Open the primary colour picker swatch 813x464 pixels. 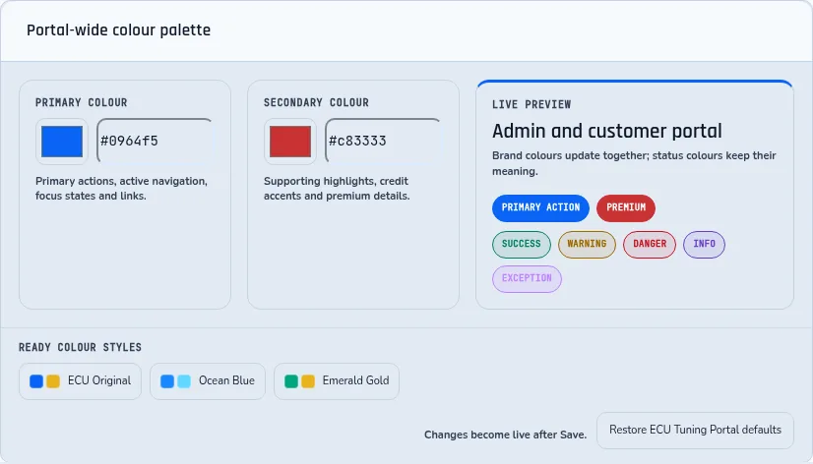pyautogui.click(x=62, y=142)
